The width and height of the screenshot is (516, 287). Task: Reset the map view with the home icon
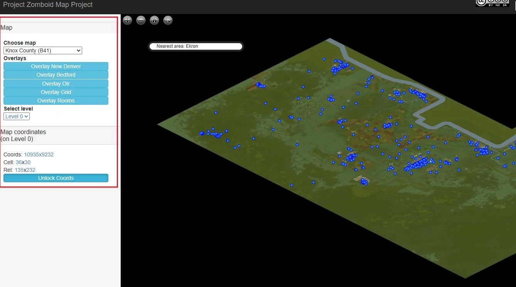click(154, 20)
